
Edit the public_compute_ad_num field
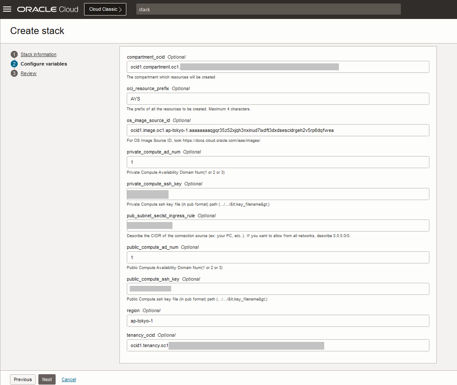278,257
